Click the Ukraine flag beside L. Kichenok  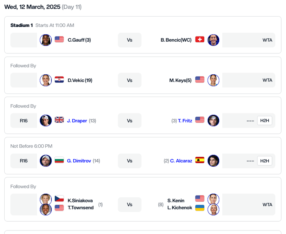[x=200, y=208]
